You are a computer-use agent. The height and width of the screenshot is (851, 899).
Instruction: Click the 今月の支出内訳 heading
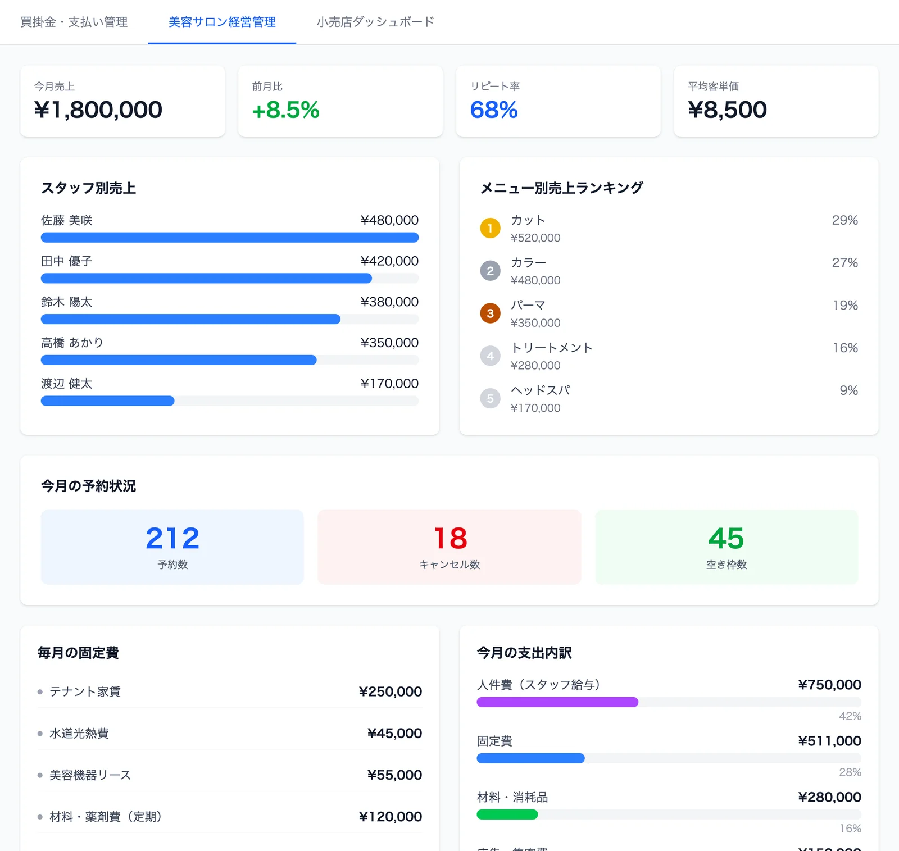[524, 653]
